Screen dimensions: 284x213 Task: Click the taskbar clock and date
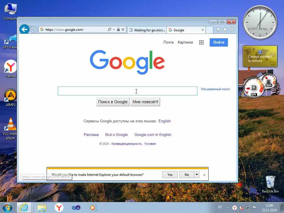(x=269, y=208)
